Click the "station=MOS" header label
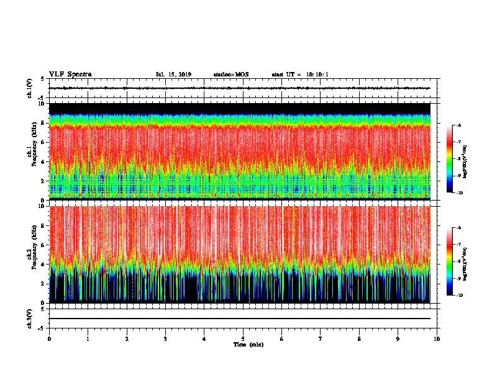 [231, 75]
